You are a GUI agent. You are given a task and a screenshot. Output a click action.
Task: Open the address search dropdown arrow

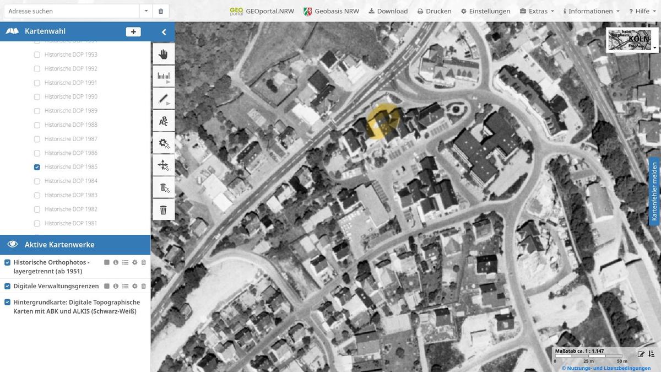click(x=146, y=11)
